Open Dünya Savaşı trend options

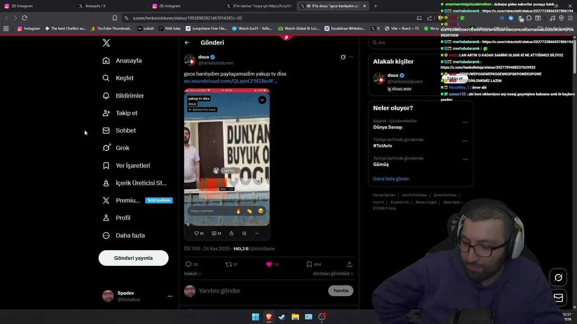click(x=465, y=122)
